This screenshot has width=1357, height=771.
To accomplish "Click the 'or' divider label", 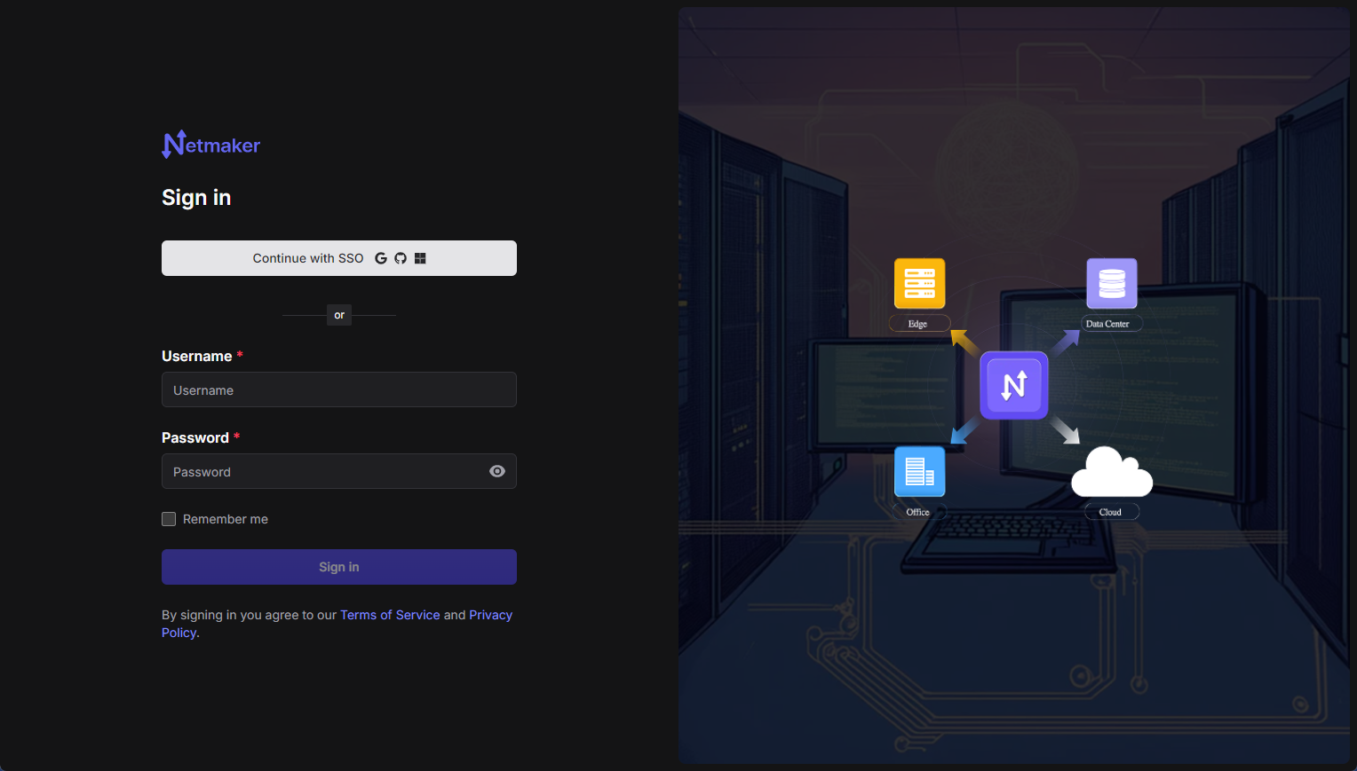I will pyautogui.click(x=339, y=315).
